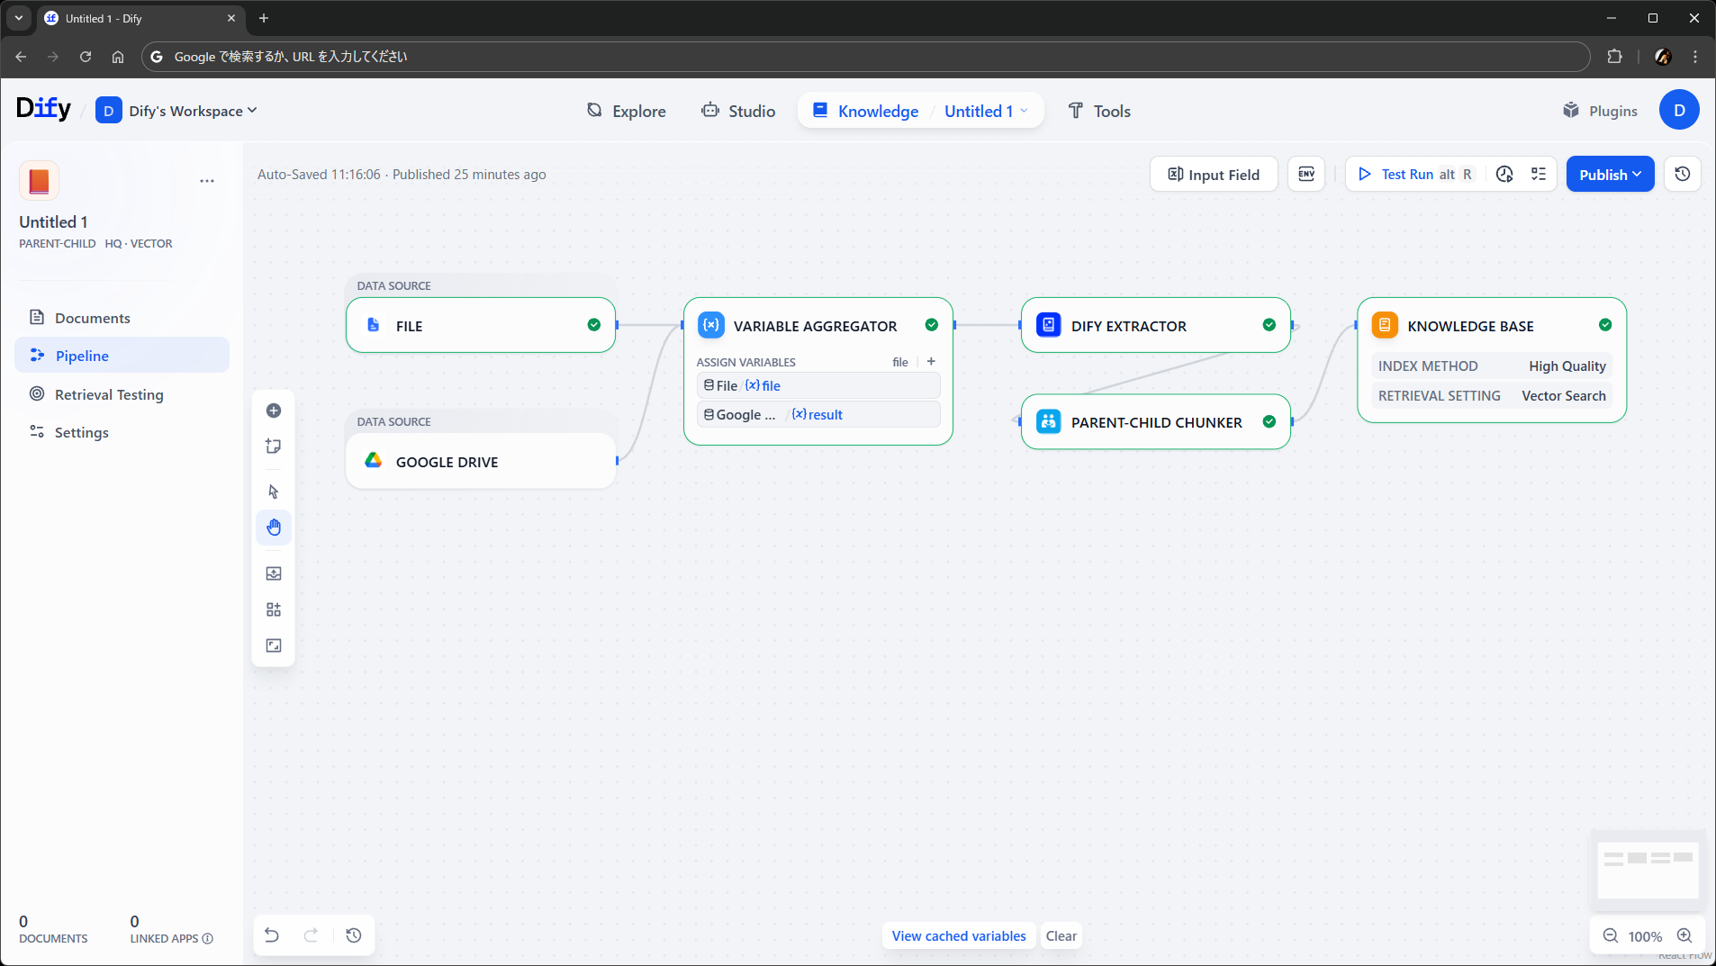The width and height of the screenshot is (1716, 966).
Task: Click the canvas minimap thumbnail
Action: [1647, 869]
